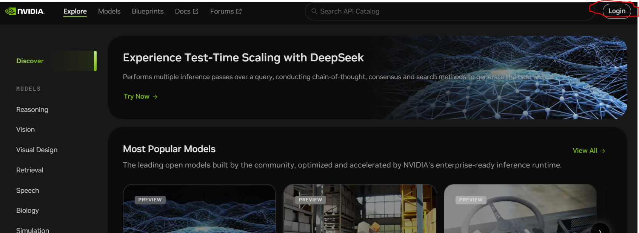Viewport: 639px width, 233px height.
Task: Click the DeepSeek banner heading
Action: [x=243, y=58]
